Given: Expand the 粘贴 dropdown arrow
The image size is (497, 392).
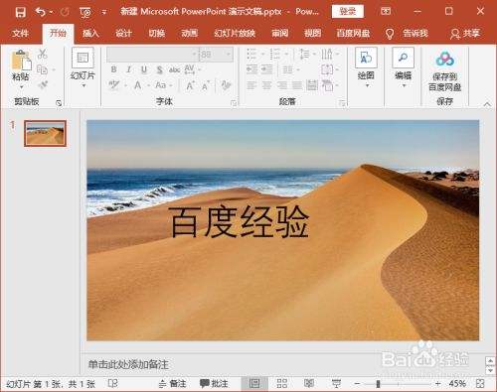Looking at the screenshot, I should [21, 86].
